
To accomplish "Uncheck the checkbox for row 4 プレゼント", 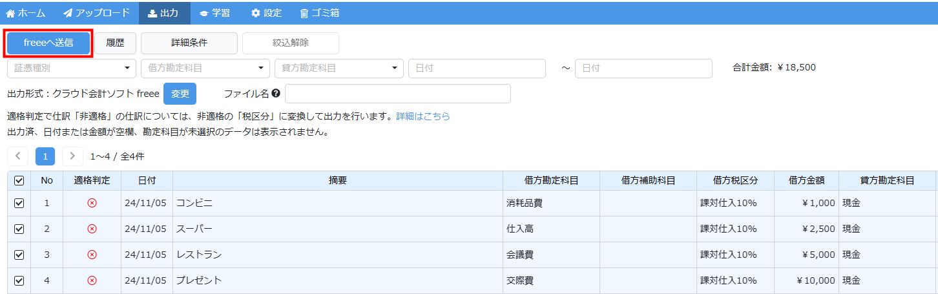I will click(19, 280).
